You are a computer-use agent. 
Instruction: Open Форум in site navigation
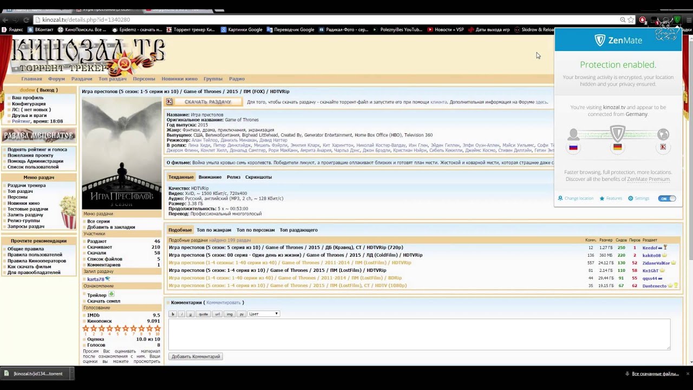[x=56, y=79]
